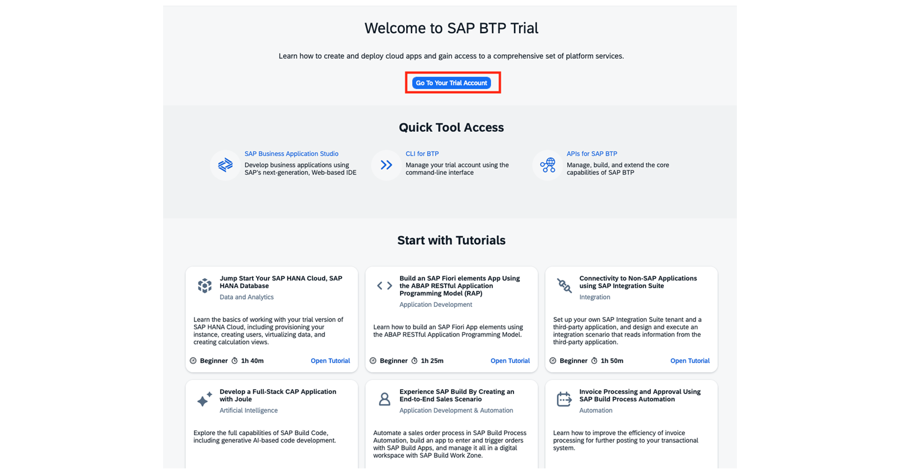Viewport: 900px width, 474px height.
Task: Select Invoice Processing and Approval card title
Action: coord(640,395)
